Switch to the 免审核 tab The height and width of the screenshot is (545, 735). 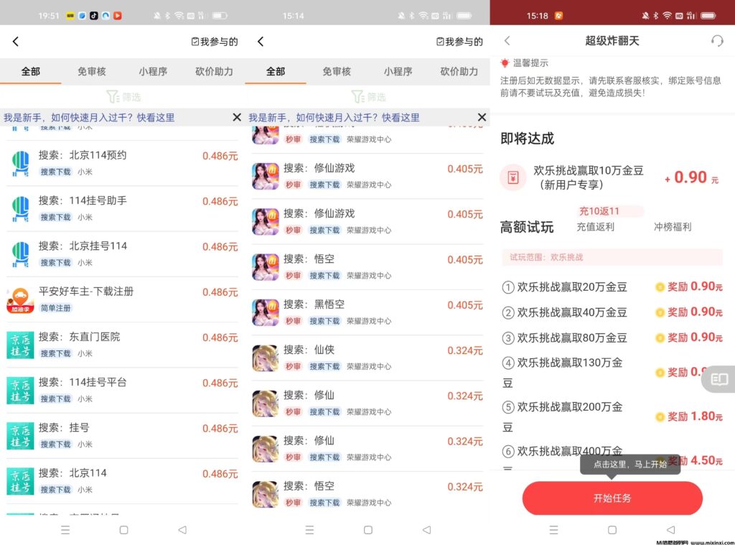[x=92, y=71]
